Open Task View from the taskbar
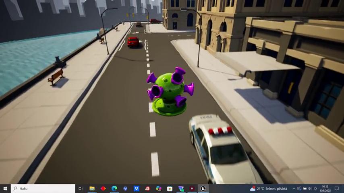This screenshot has width=344, height=193. 81,189
